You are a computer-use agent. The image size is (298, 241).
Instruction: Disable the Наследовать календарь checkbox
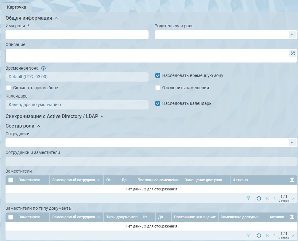[x=158, y=103]
